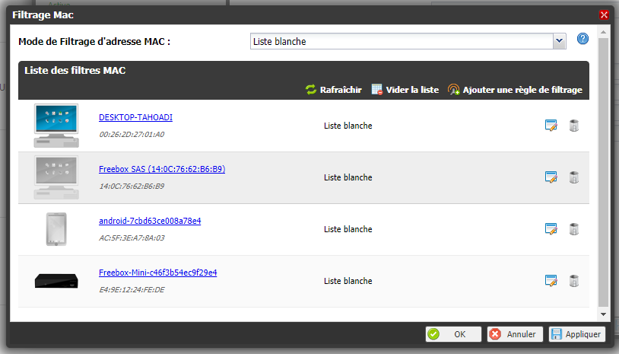Image resolution: width=619 pixels, height=354 pixels.
Task: Empty the list with Vider la liste
Action: 405,90
